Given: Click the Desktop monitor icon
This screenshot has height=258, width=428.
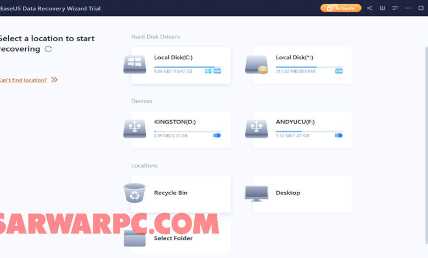Looking at the screenshot, I should click(x=256, y=194).
